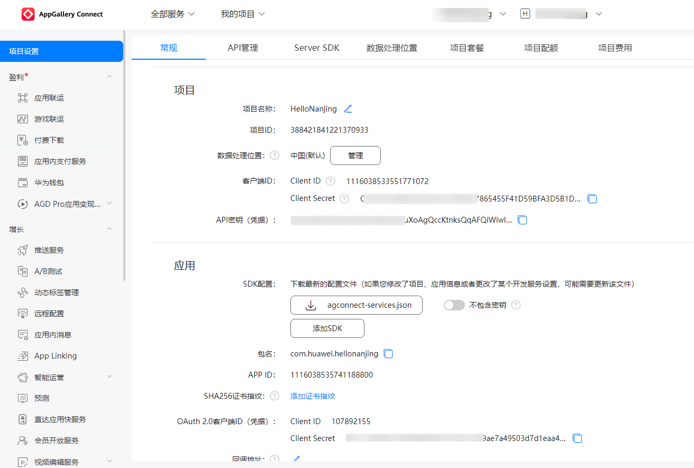Click help icon next to 客户端ID Client Secret
Screen dimensions: 694x468
[x=344, y=198]
